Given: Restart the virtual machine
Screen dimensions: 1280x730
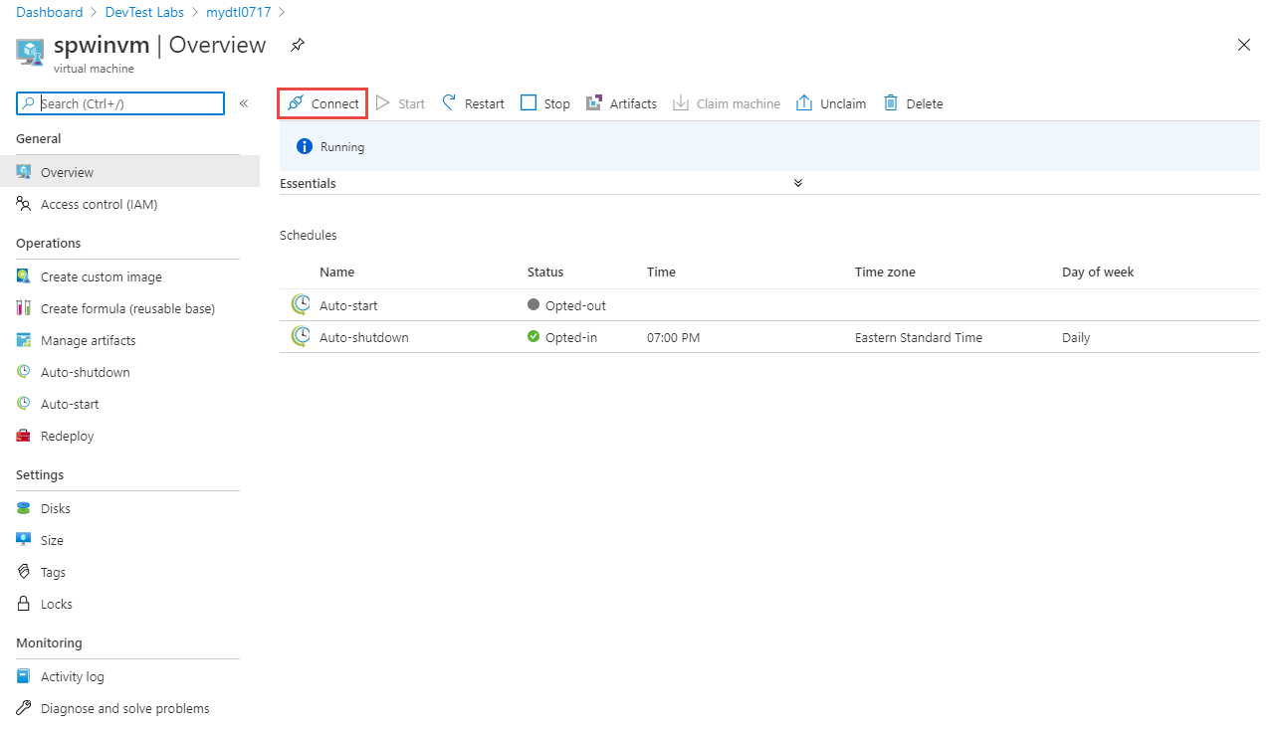Looking at the screenshot, I should pos(473,102).
